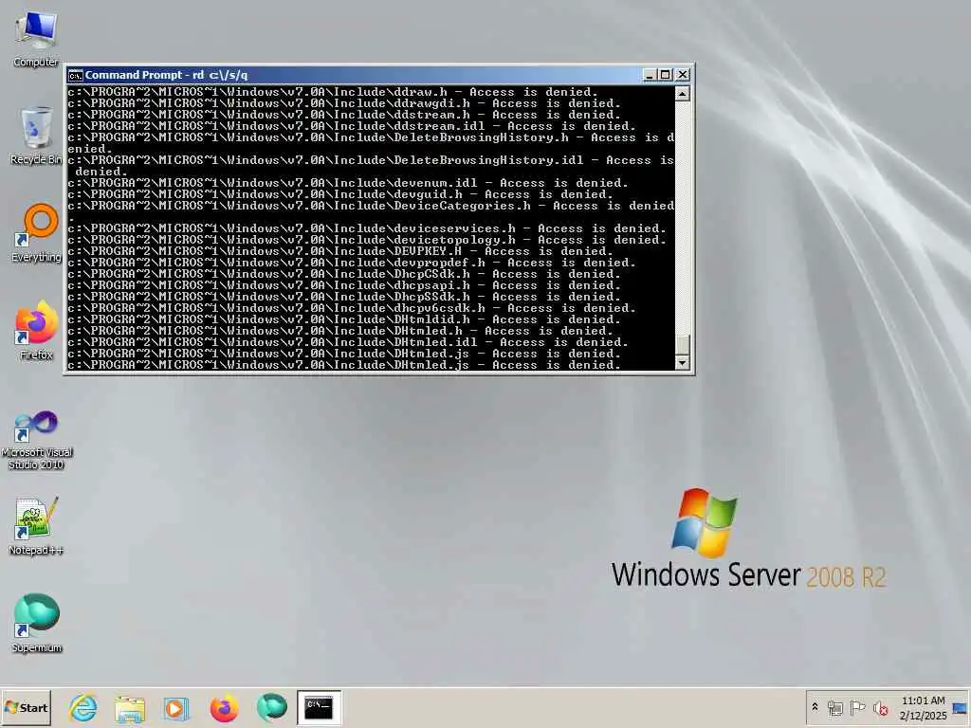Click the console scrollbar up arrow

point(683,94)
